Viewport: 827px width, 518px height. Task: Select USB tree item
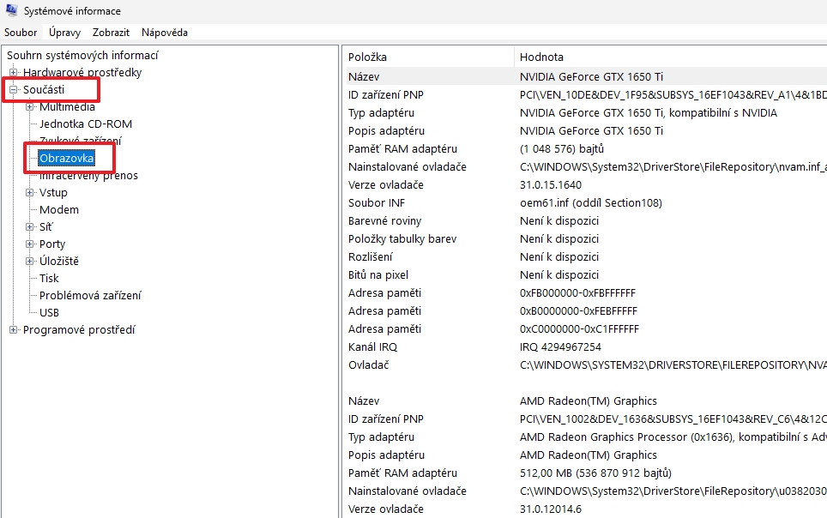(x=49, y=312)
